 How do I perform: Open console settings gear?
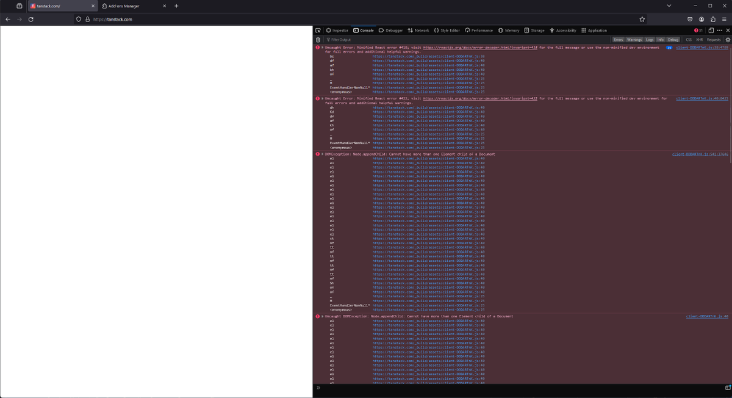727,40
